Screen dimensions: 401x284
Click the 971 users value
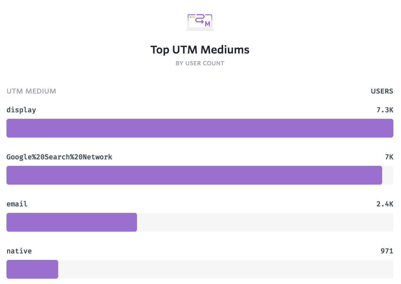coord(387,251)
